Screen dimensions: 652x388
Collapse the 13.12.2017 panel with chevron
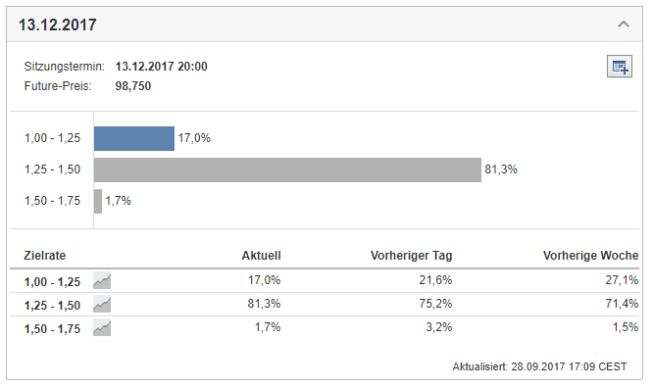[x=623, y=24]
